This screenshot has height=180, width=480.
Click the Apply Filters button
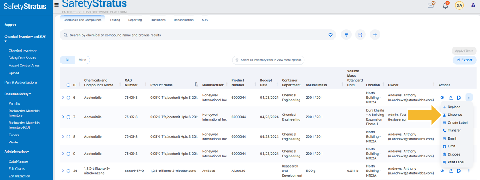pos(464,51)
